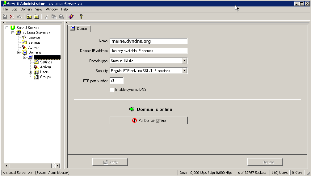Click the Users icon in tree
This screenshot has width=311, height=176.
[x=36, y=72]
